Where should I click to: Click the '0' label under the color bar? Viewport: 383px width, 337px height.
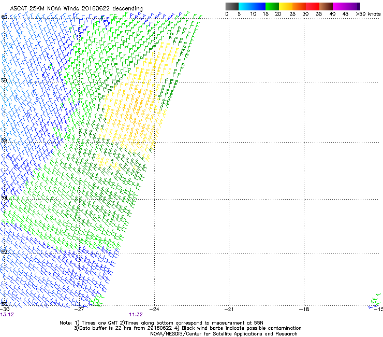[x=227, y=14]
